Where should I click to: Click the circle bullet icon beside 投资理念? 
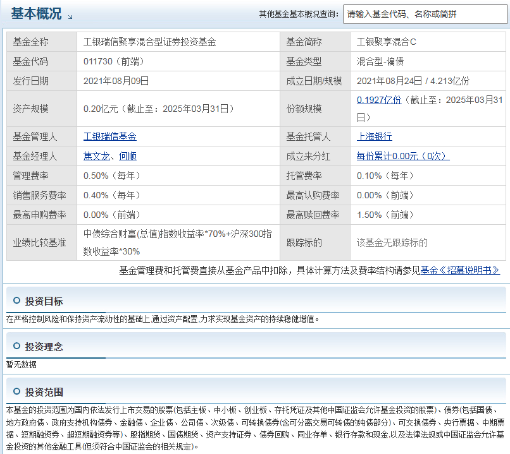(x=16, y=346)
